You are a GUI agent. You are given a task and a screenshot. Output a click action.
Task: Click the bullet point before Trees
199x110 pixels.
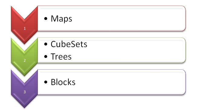tap(46, 57)
